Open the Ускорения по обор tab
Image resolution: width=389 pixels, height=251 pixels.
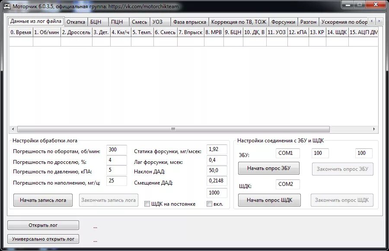[344, 22]
